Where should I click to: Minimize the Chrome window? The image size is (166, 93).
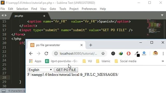[x=141, y=42]
